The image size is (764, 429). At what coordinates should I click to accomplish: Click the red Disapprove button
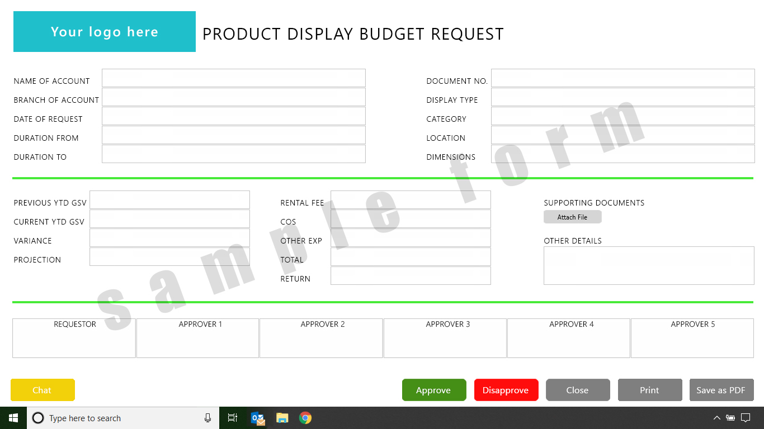506,390
